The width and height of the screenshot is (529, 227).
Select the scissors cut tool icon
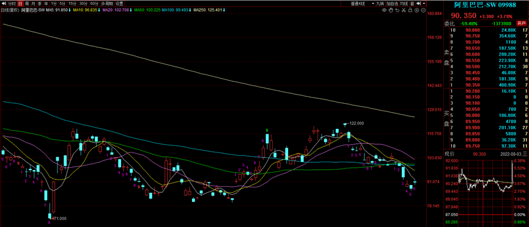(x=404, y=10)
